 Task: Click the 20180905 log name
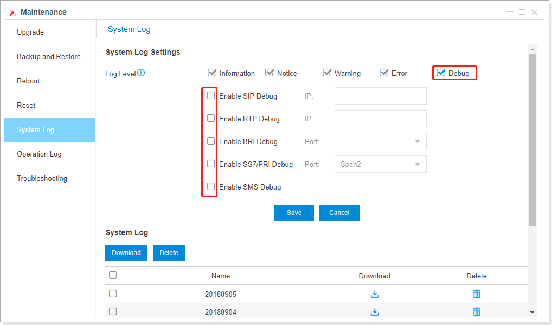(221, 294)
